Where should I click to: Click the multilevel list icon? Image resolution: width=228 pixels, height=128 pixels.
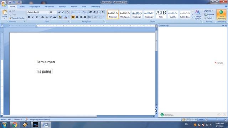[x=85, y=12]
